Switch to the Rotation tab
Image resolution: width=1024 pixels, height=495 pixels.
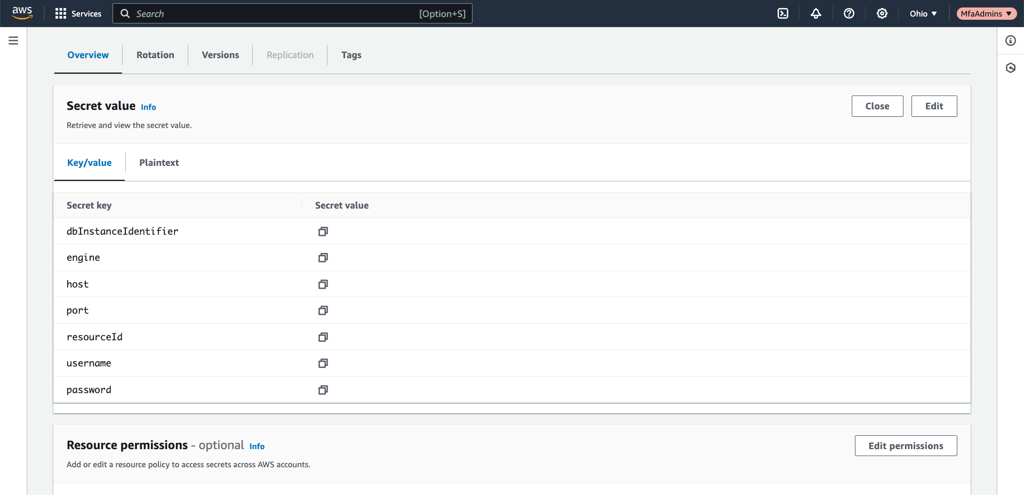coord(155,55)
